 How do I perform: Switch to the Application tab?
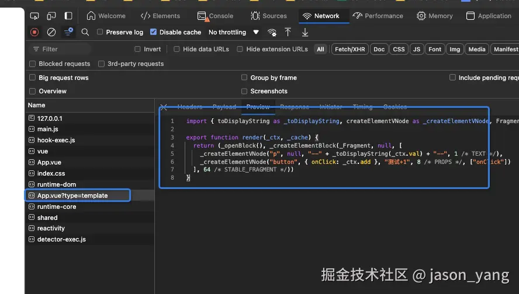(x=489, y=16)
